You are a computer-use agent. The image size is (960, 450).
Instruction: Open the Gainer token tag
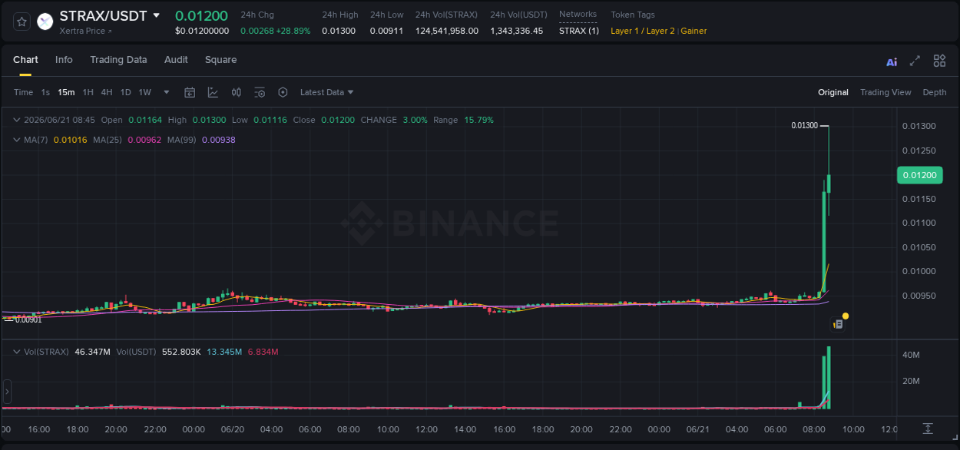694,31
